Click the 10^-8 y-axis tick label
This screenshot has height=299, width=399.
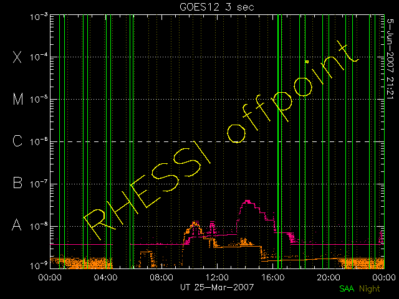click(39, 226)
